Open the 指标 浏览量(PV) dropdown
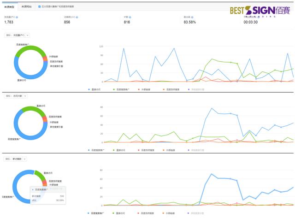Screen dimensions: 295x218 (17, 35)
